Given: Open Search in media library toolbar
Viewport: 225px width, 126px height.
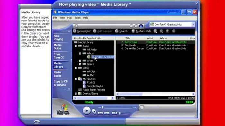Looking at the screenshot, I should tap(121, 31).
